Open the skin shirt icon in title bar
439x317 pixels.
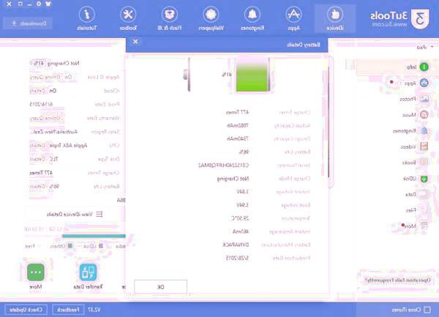click(48, 4)
